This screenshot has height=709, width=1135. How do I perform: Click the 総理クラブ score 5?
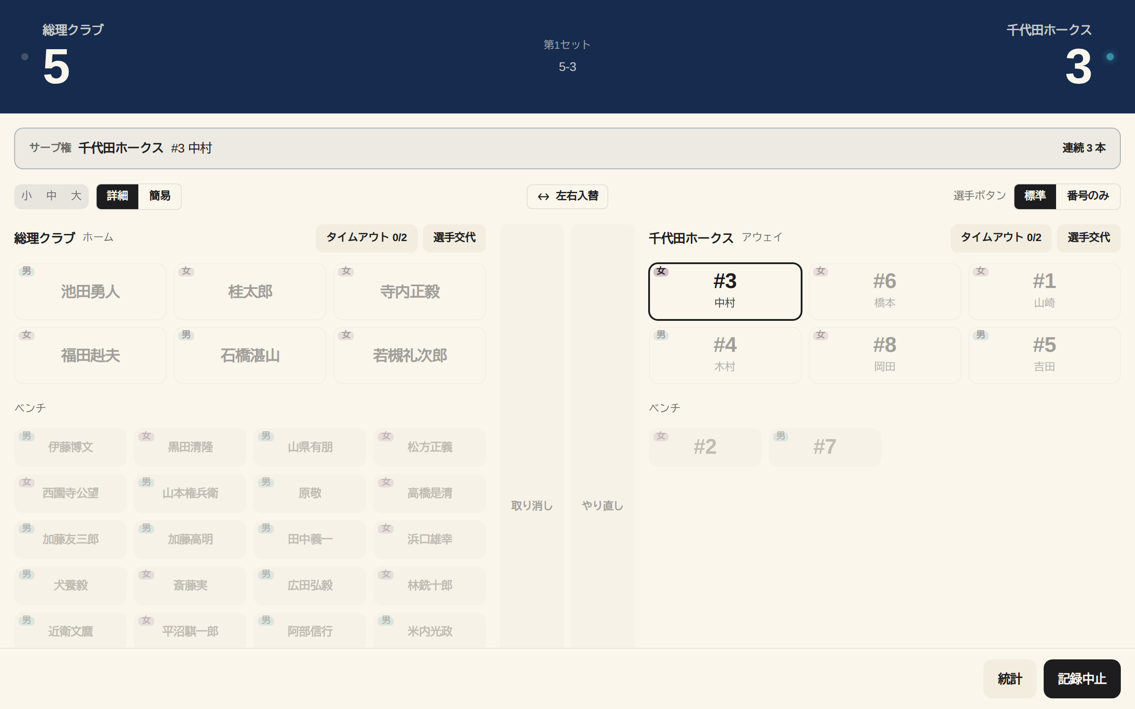pos(56,66)
